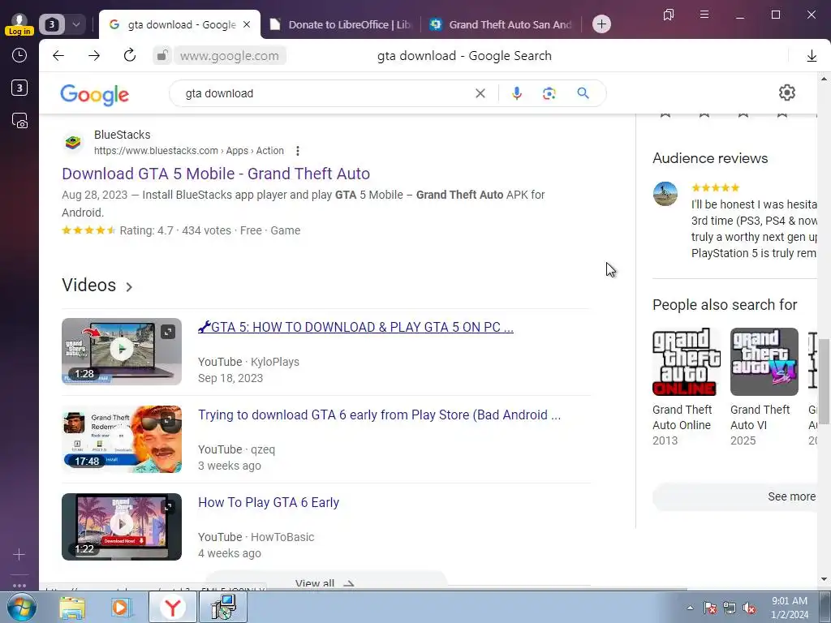Click the network tray icon
The height and width of the screenshot is (623, 831).
coord(730,608)
